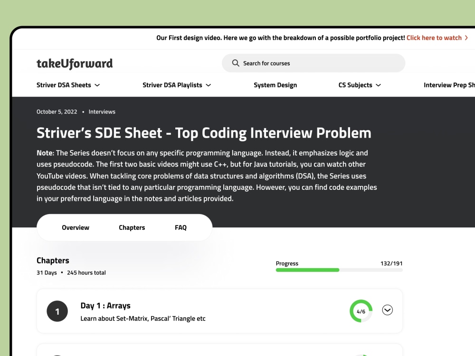Switch to the Chapters tab

[x=132, y=228]
